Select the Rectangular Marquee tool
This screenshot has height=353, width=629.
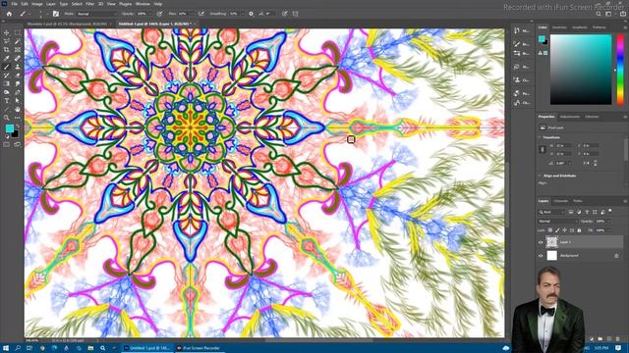[x=18, y=32]
